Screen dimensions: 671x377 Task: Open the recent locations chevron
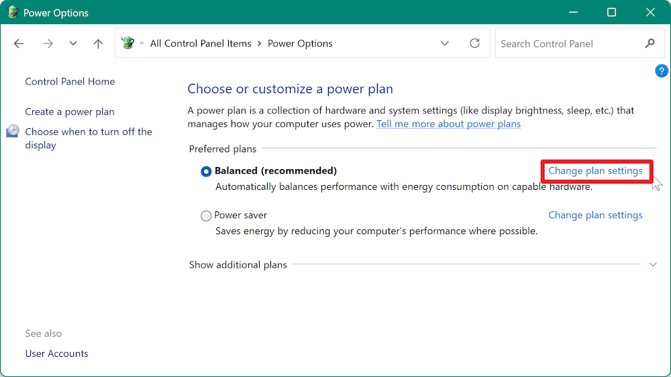coord(73,44)
